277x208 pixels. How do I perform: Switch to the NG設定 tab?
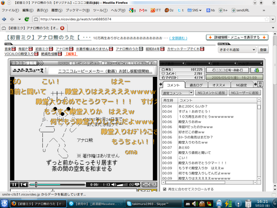(241, 85)
